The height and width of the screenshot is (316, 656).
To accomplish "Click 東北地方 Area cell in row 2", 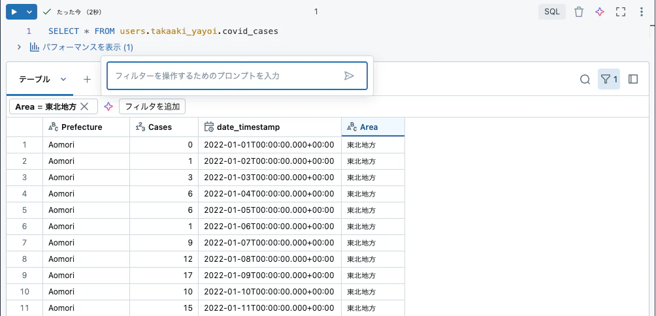I will pyautogui.click(x=373, y=161).
